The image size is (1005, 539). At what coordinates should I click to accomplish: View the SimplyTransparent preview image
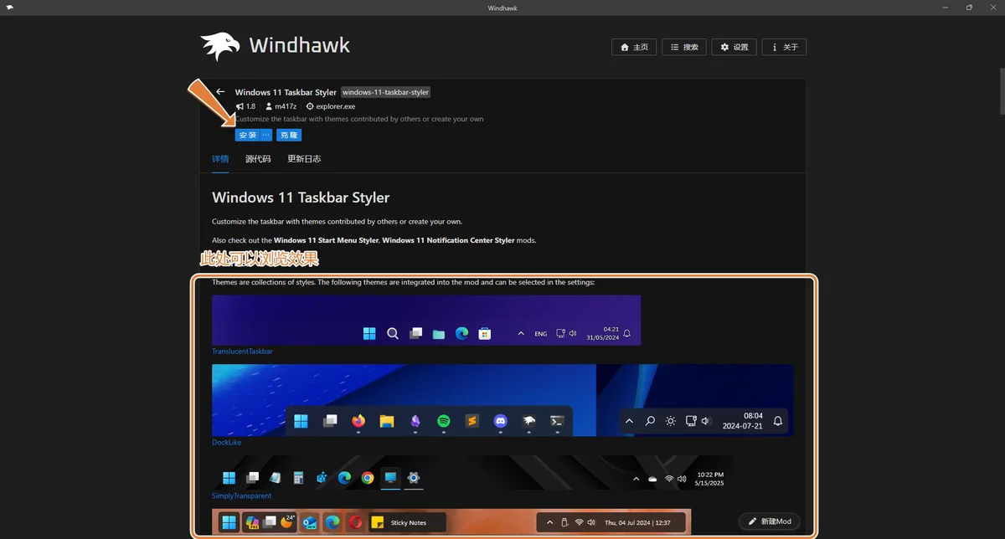point(472,473)
